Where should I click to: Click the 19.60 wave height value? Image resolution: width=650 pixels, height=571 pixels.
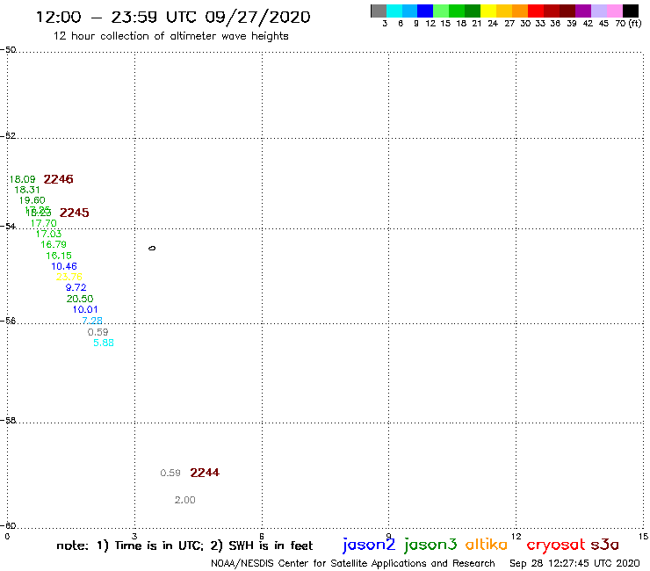click(32, 200)
